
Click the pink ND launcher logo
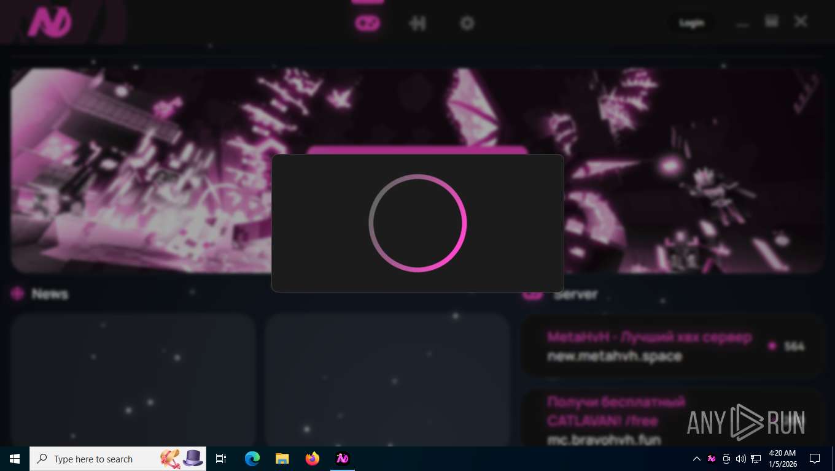coord(50,23)
